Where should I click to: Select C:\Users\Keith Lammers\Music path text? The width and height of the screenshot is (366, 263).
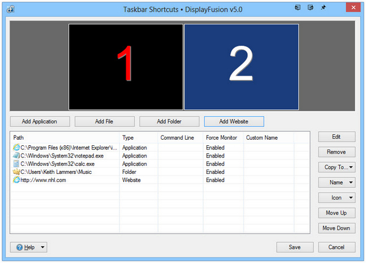(56, 172)
